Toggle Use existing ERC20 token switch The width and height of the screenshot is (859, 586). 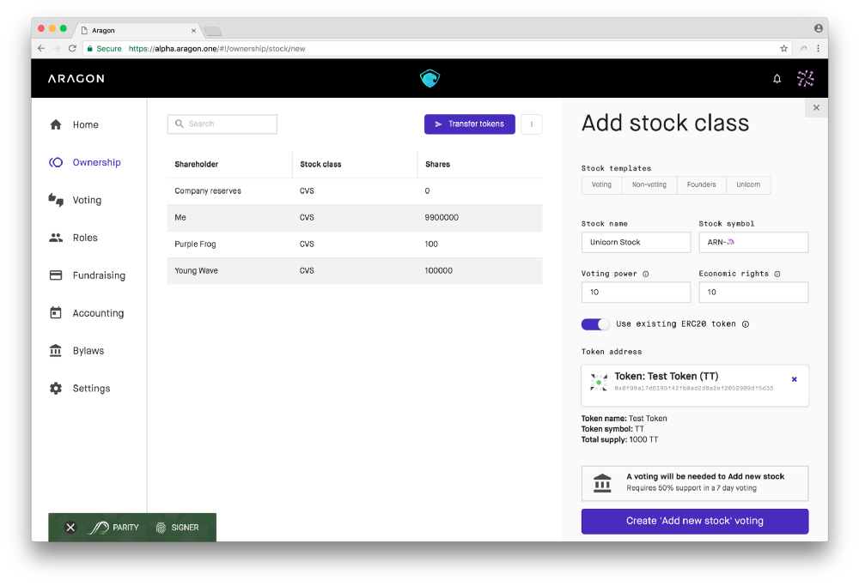coord(595,324)
